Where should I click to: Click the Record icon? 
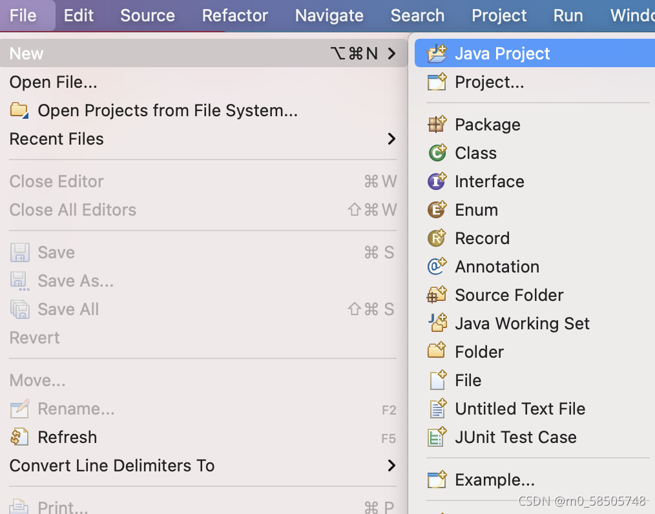(x=437, y=238)
